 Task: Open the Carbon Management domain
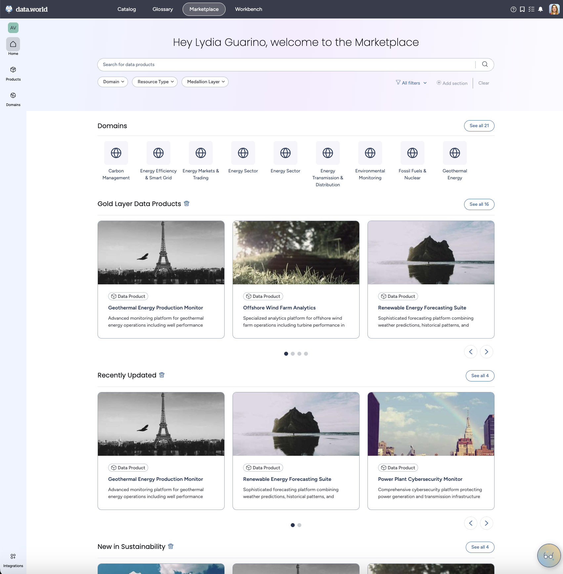[116, 161]
